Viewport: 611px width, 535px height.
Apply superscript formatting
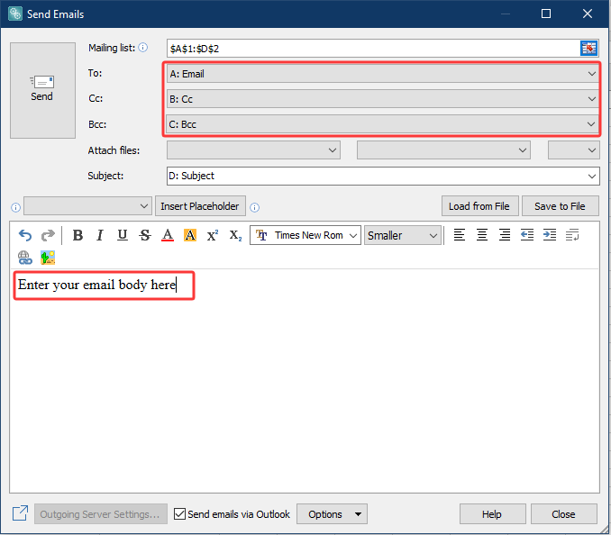point(213,235)
